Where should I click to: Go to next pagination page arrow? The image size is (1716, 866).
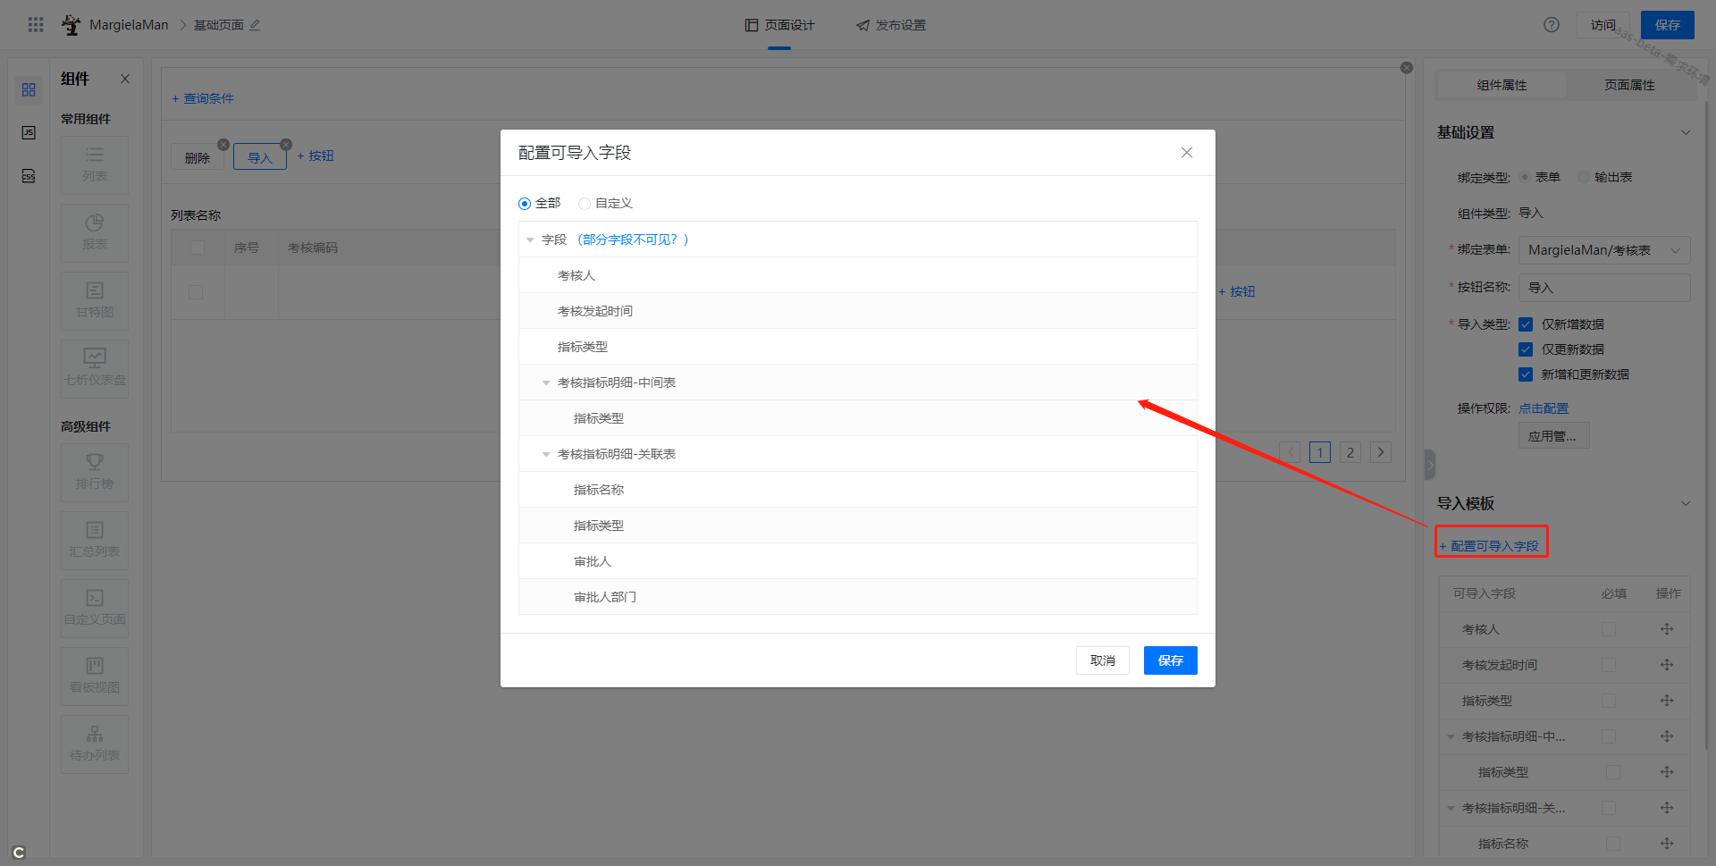point(1381,452)
